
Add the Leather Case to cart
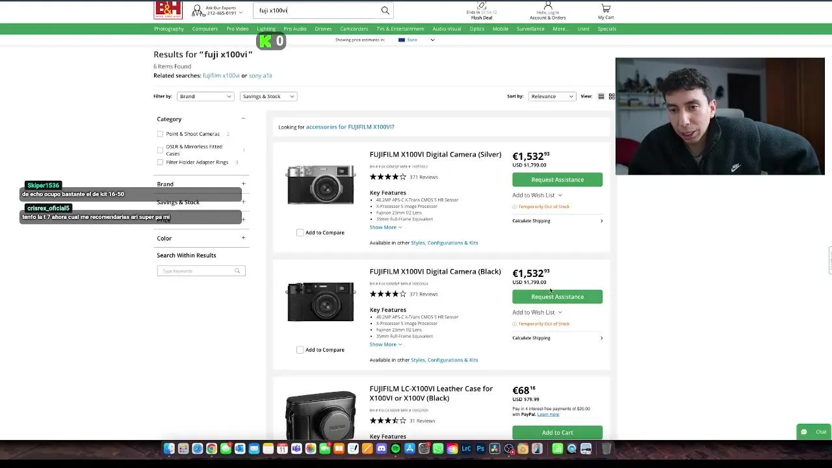(x=557, y=432)
